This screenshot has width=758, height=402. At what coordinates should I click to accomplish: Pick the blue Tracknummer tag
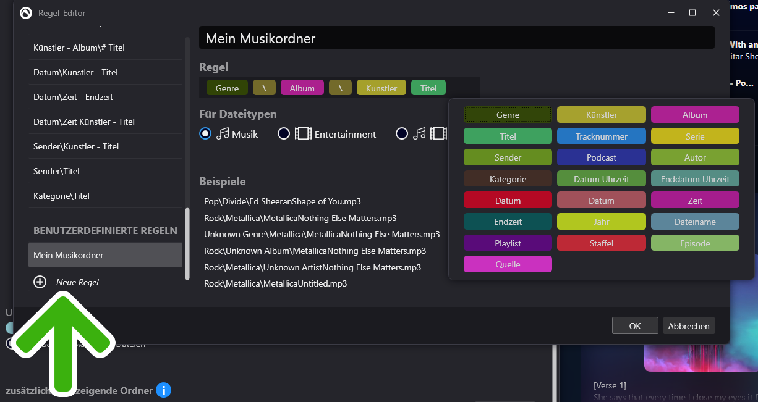[601, 136]
